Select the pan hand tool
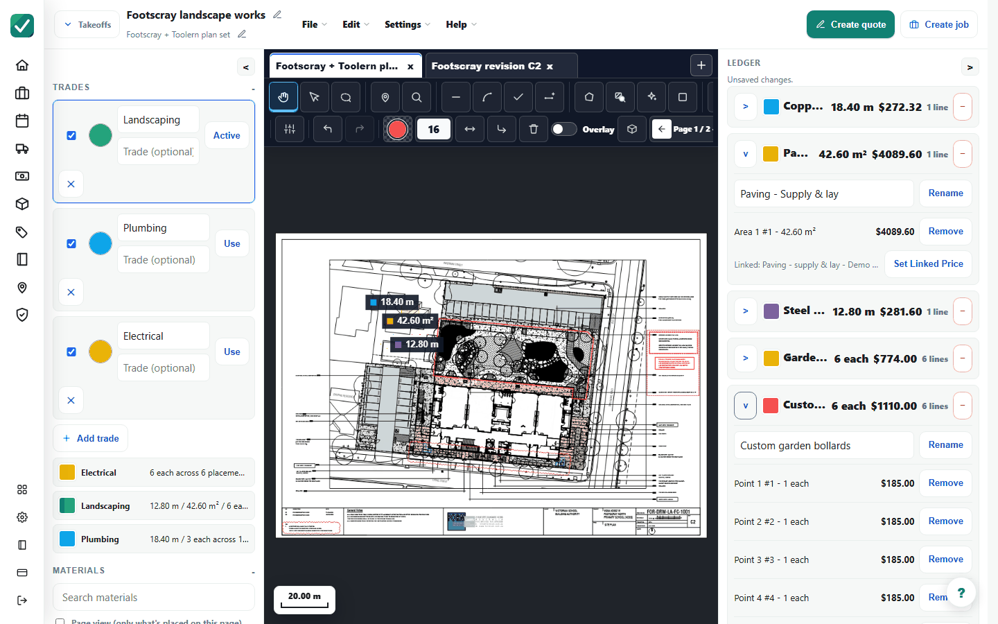Screen dimensions: 998x624 pyautogui.click(x=283, y=97)
